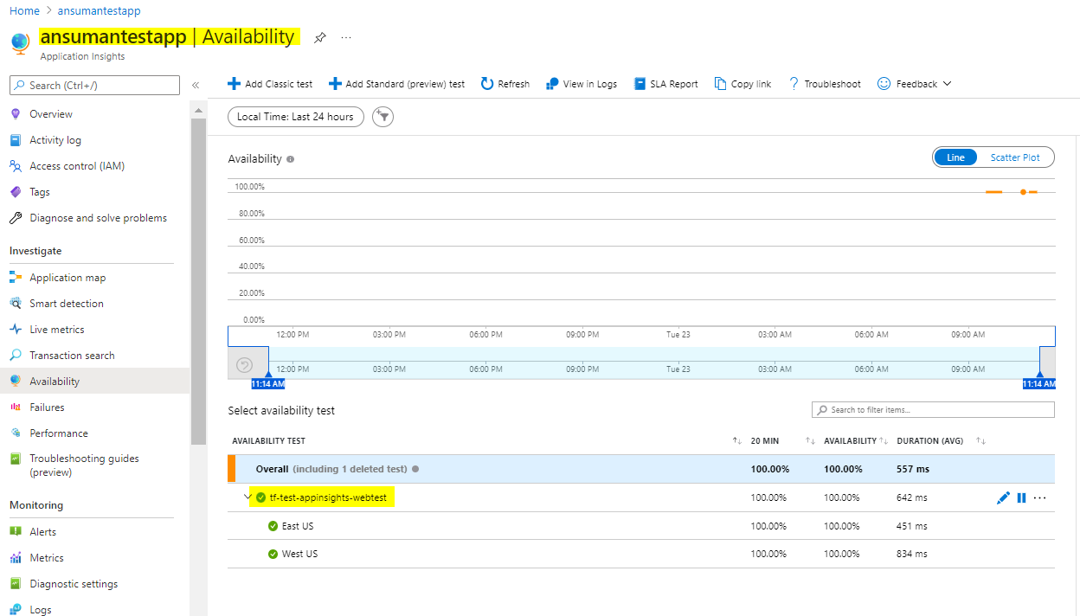Open Alerts under Monitoring
The width and height of the screenshot is (1080, 616).
[42, 532]
